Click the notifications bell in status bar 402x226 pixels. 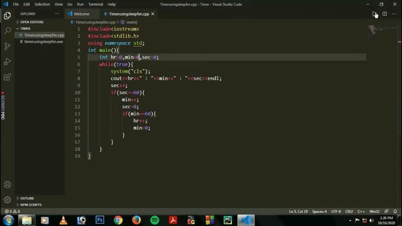(395, 212)
